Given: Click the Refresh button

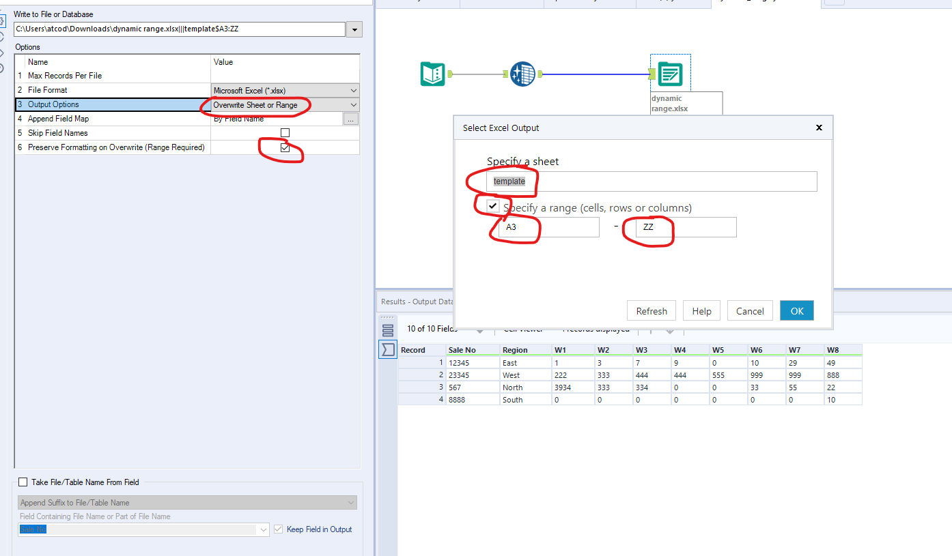Looking at the screenshot, I should 652,310.
